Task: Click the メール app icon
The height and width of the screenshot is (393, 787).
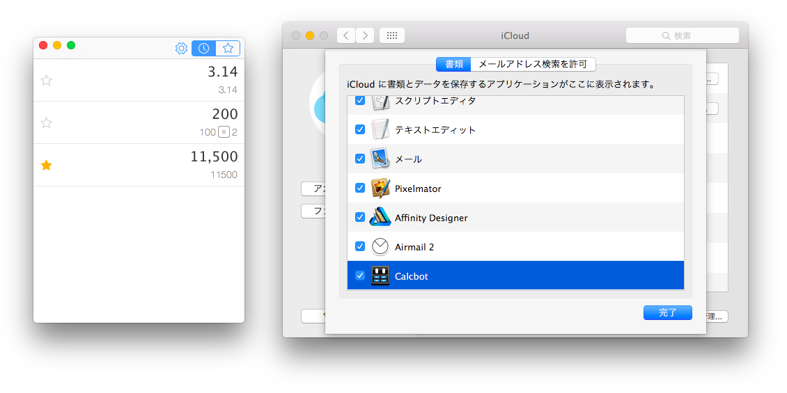Action: tap(380, 159)
